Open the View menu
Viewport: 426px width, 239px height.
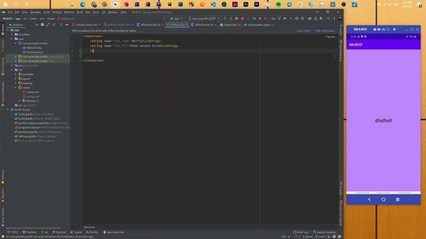tap(25, 12)
